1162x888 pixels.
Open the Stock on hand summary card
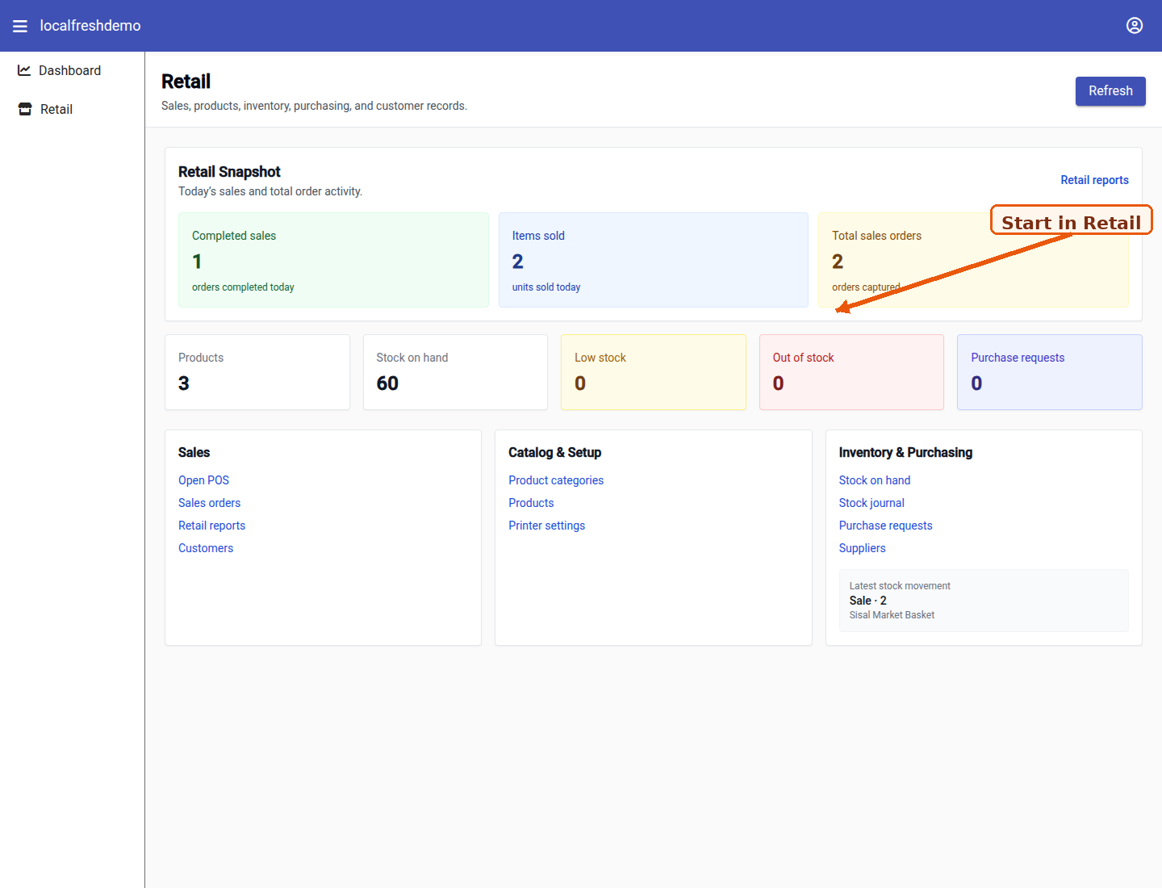point(455,372)
